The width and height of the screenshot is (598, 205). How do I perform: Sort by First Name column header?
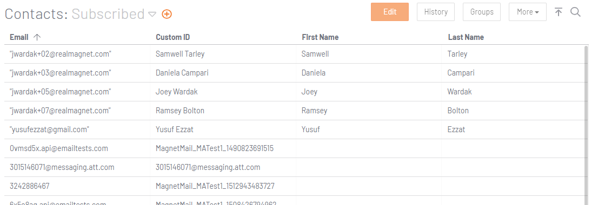click(320, 37)
